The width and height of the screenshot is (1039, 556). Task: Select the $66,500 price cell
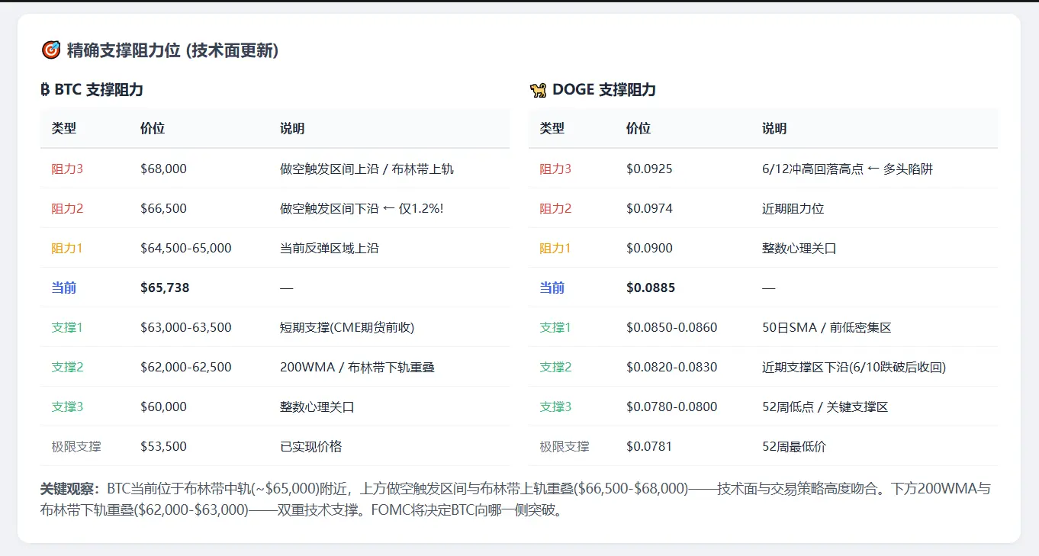pos(163,208)
